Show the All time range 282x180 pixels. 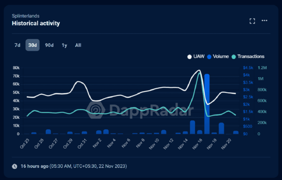coord(78,45)
